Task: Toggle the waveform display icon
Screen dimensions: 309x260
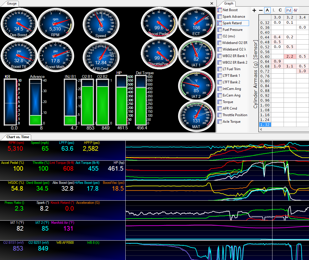Action: [289, 10]
